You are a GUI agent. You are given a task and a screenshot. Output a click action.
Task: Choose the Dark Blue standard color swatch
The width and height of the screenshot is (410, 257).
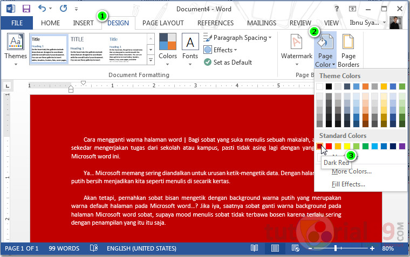click(393, 146)
